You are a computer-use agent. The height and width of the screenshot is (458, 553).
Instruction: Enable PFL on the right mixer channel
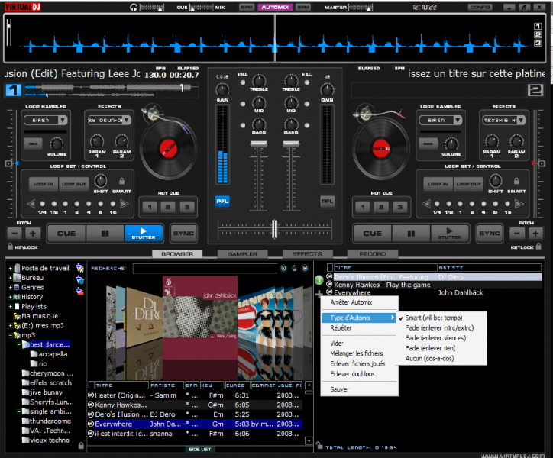tap(327, 202)
